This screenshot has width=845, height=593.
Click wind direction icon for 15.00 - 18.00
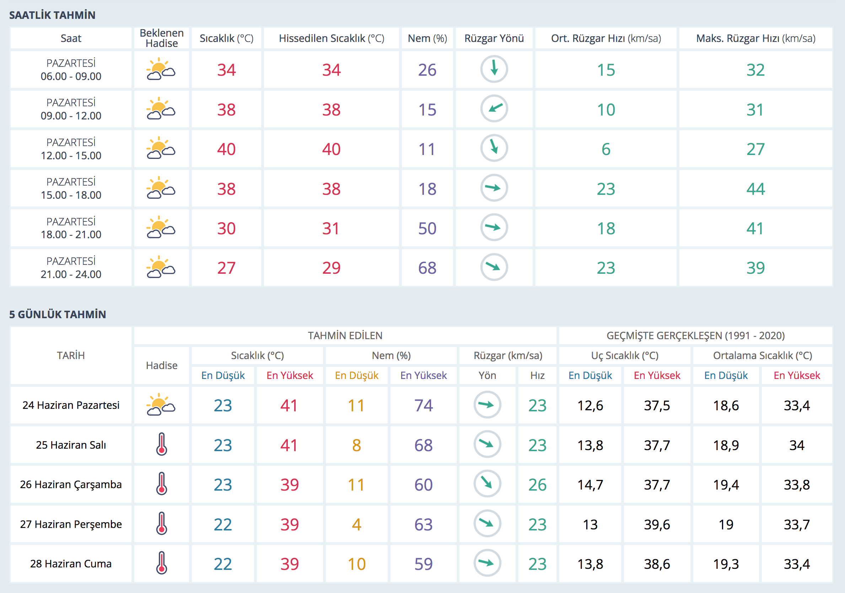click(x=494, y=188)
